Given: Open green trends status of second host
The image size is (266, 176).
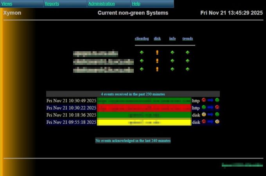Looking at the screenshot, I should point(188,61).
